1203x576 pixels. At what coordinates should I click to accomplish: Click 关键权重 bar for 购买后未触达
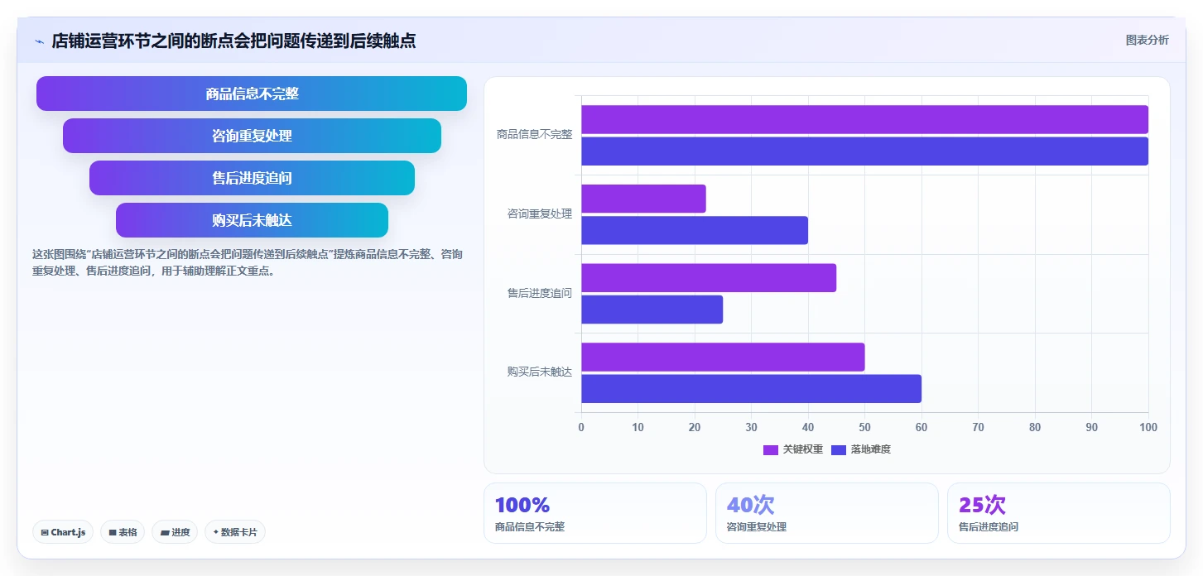(723, 357)
